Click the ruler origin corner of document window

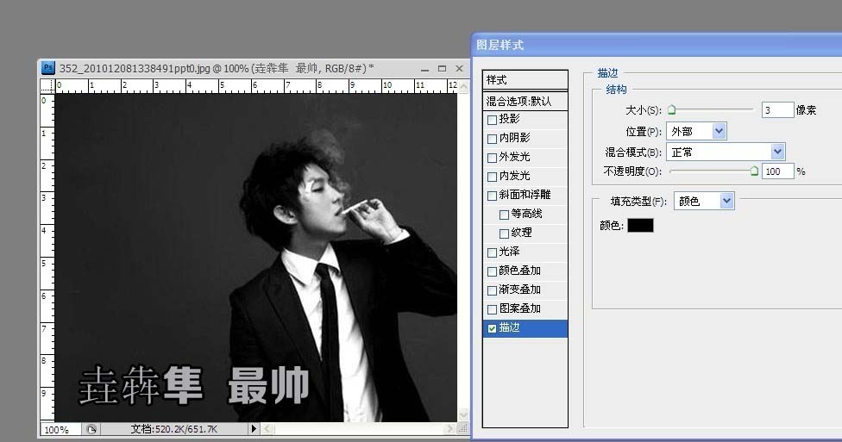[47, 86]
